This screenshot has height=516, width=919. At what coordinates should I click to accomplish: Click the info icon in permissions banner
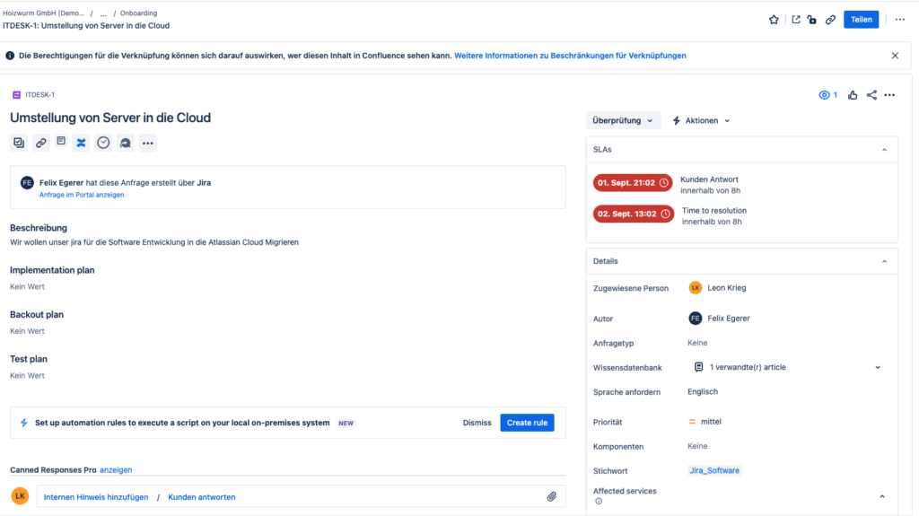(10, 56)
